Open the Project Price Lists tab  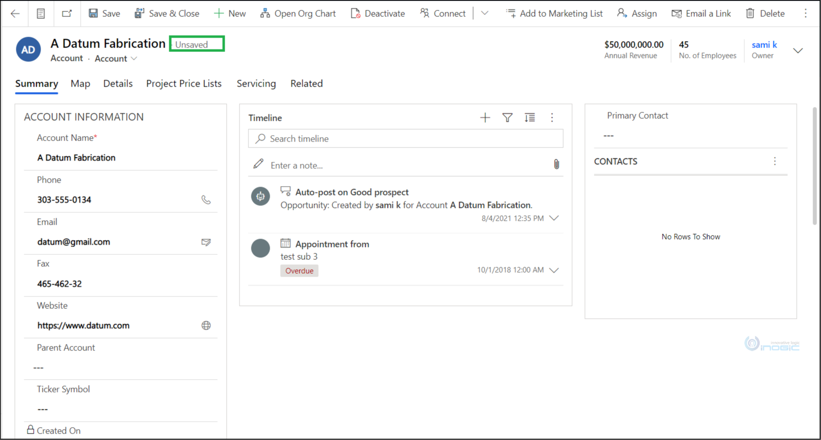coord(184,84)
